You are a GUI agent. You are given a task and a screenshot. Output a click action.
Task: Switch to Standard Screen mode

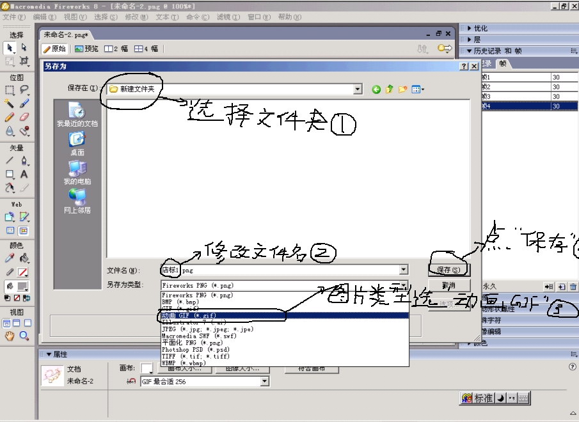coord(6,324)
